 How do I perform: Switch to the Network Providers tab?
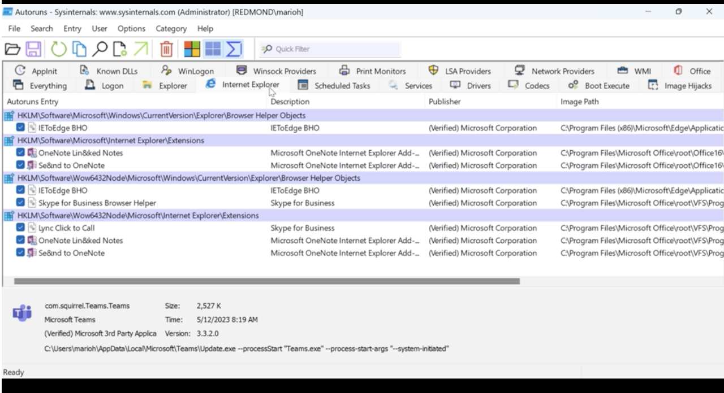coord(555,71)
